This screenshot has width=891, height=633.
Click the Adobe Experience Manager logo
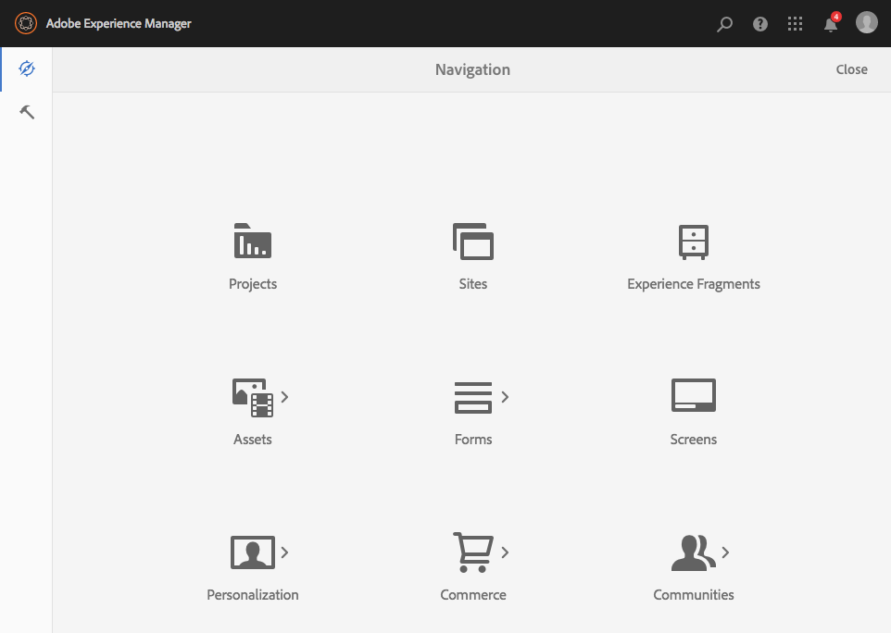(25, 23)
